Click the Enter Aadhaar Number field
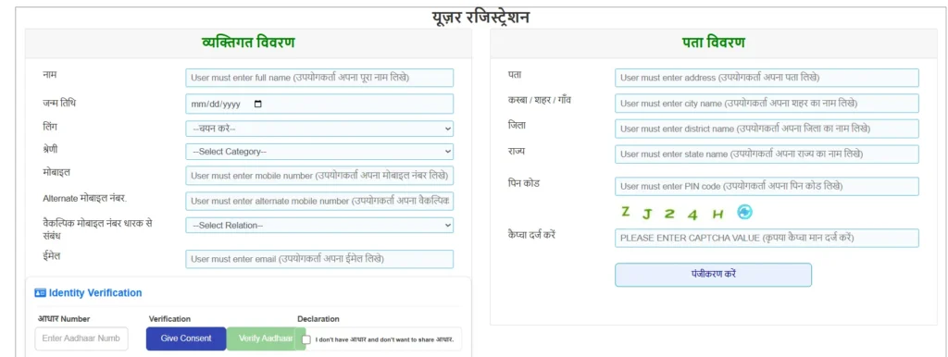This screenshot has height=357, width=948. (x=81, y=339)
